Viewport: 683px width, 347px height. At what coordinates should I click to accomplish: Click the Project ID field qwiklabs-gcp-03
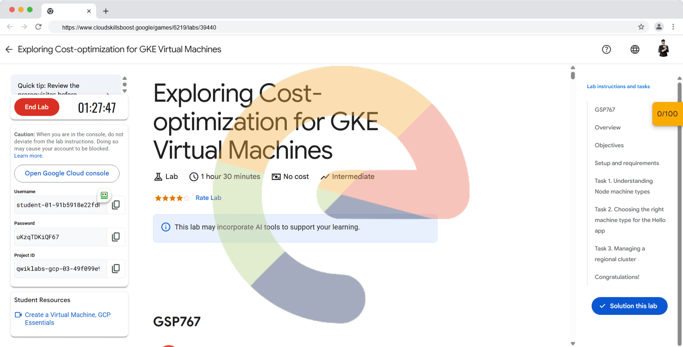tap(60, 269)
